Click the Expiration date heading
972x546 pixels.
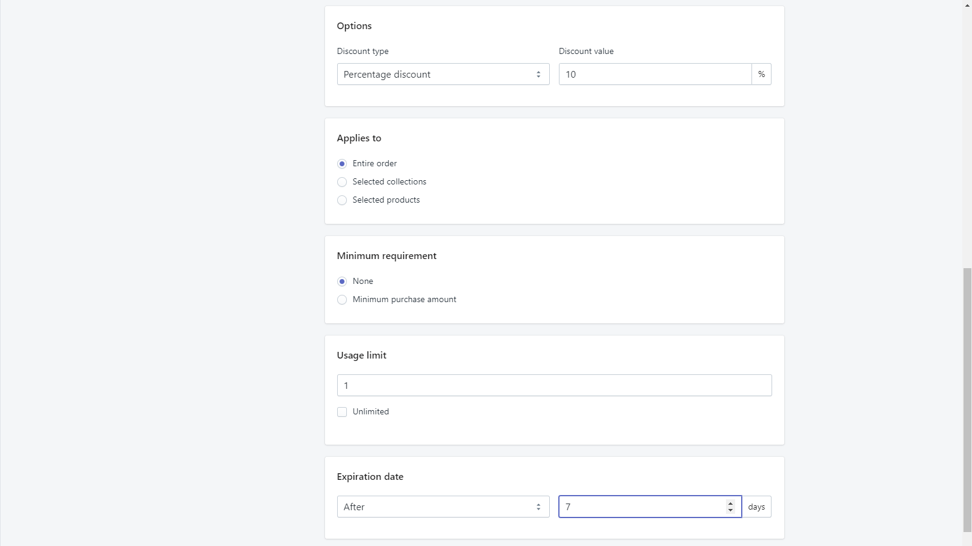tap(370, 477)
